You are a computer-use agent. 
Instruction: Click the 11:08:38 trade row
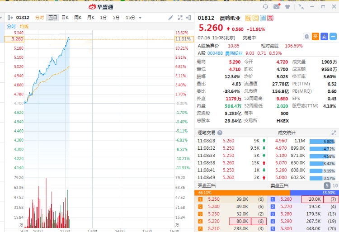tap(231, 163)
